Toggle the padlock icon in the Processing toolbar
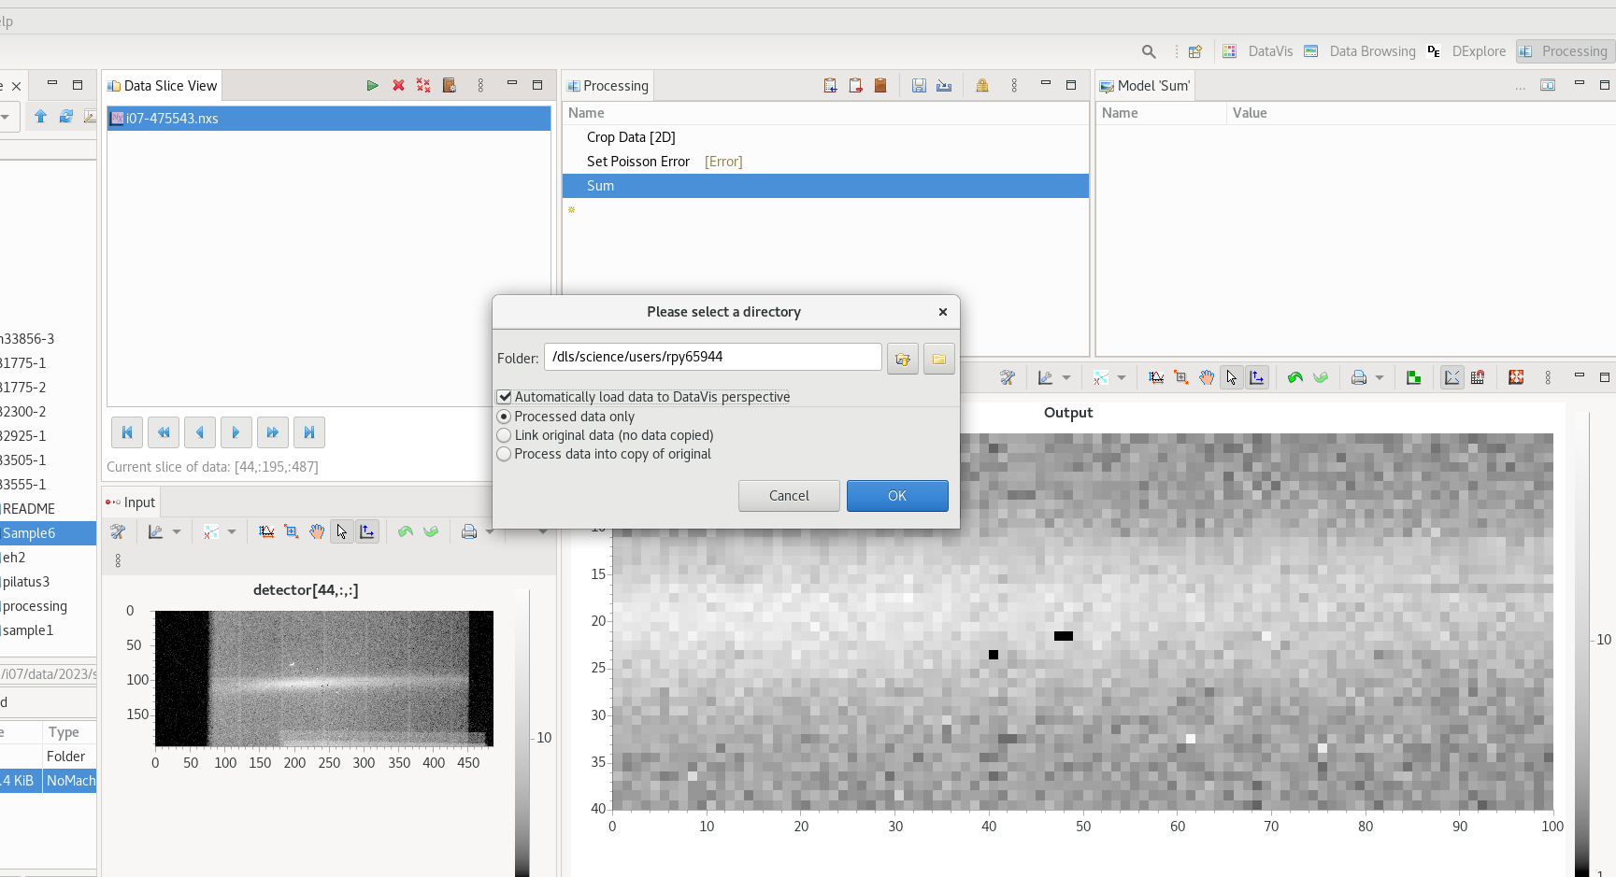 (982, 86)
